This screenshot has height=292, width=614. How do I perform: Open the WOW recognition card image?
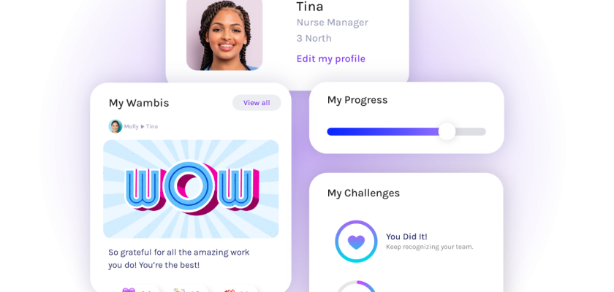click(191, 189)
